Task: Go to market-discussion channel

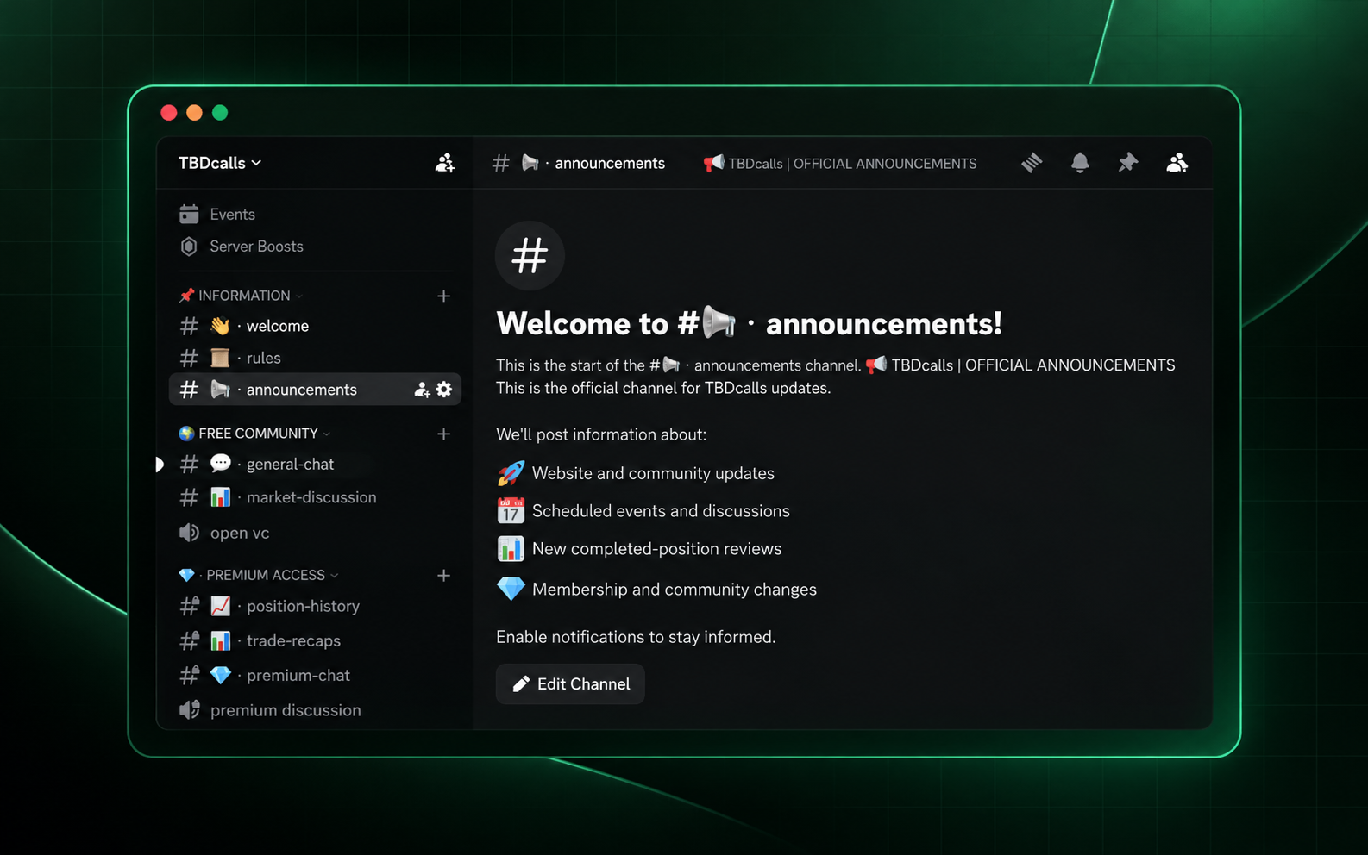Action: 316,497
